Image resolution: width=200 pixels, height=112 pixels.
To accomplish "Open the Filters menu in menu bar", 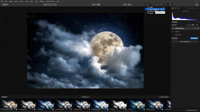I will 21,1.
